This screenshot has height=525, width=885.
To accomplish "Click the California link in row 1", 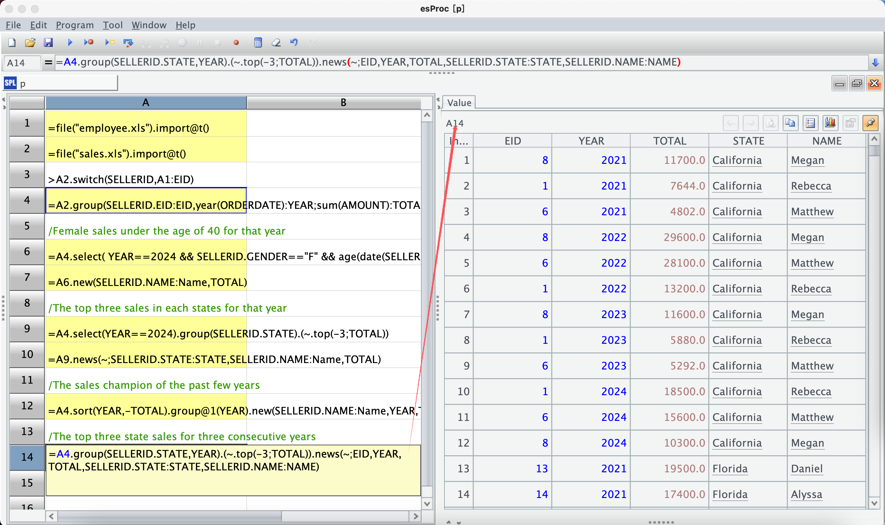I will point(737,160).
